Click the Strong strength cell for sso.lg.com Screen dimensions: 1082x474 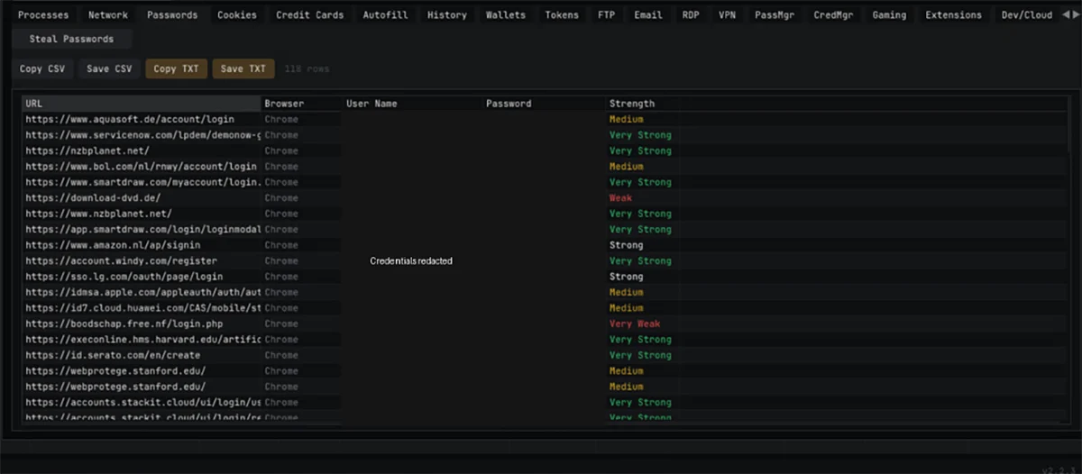(626, 277)
